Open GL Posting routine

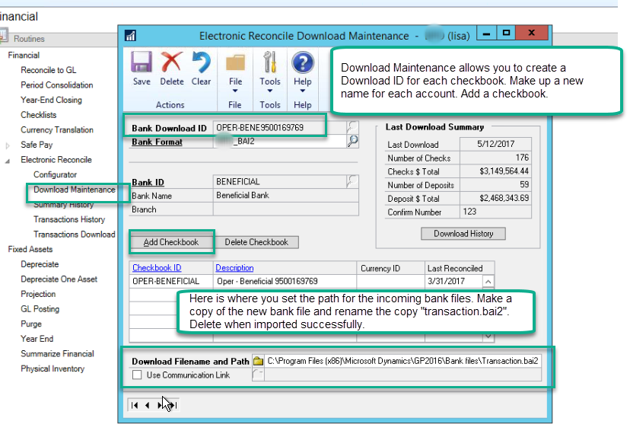click(x=40, y=308)
